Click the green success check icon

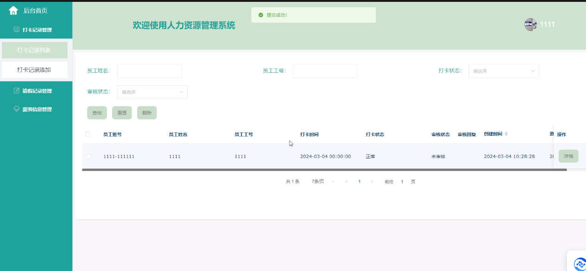point(261,15)
